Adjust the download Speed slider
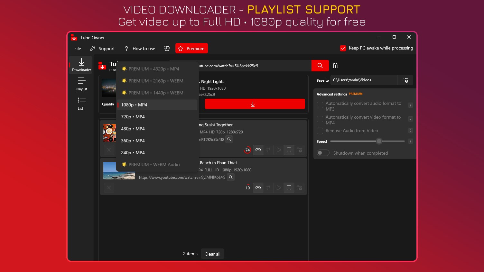The height and width of the screenshot is (272, 484). tap(379, 141)
